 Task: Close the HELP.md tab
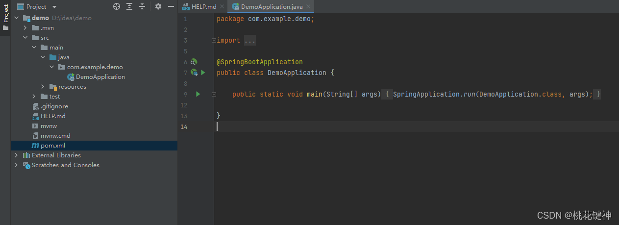[222, 7]
